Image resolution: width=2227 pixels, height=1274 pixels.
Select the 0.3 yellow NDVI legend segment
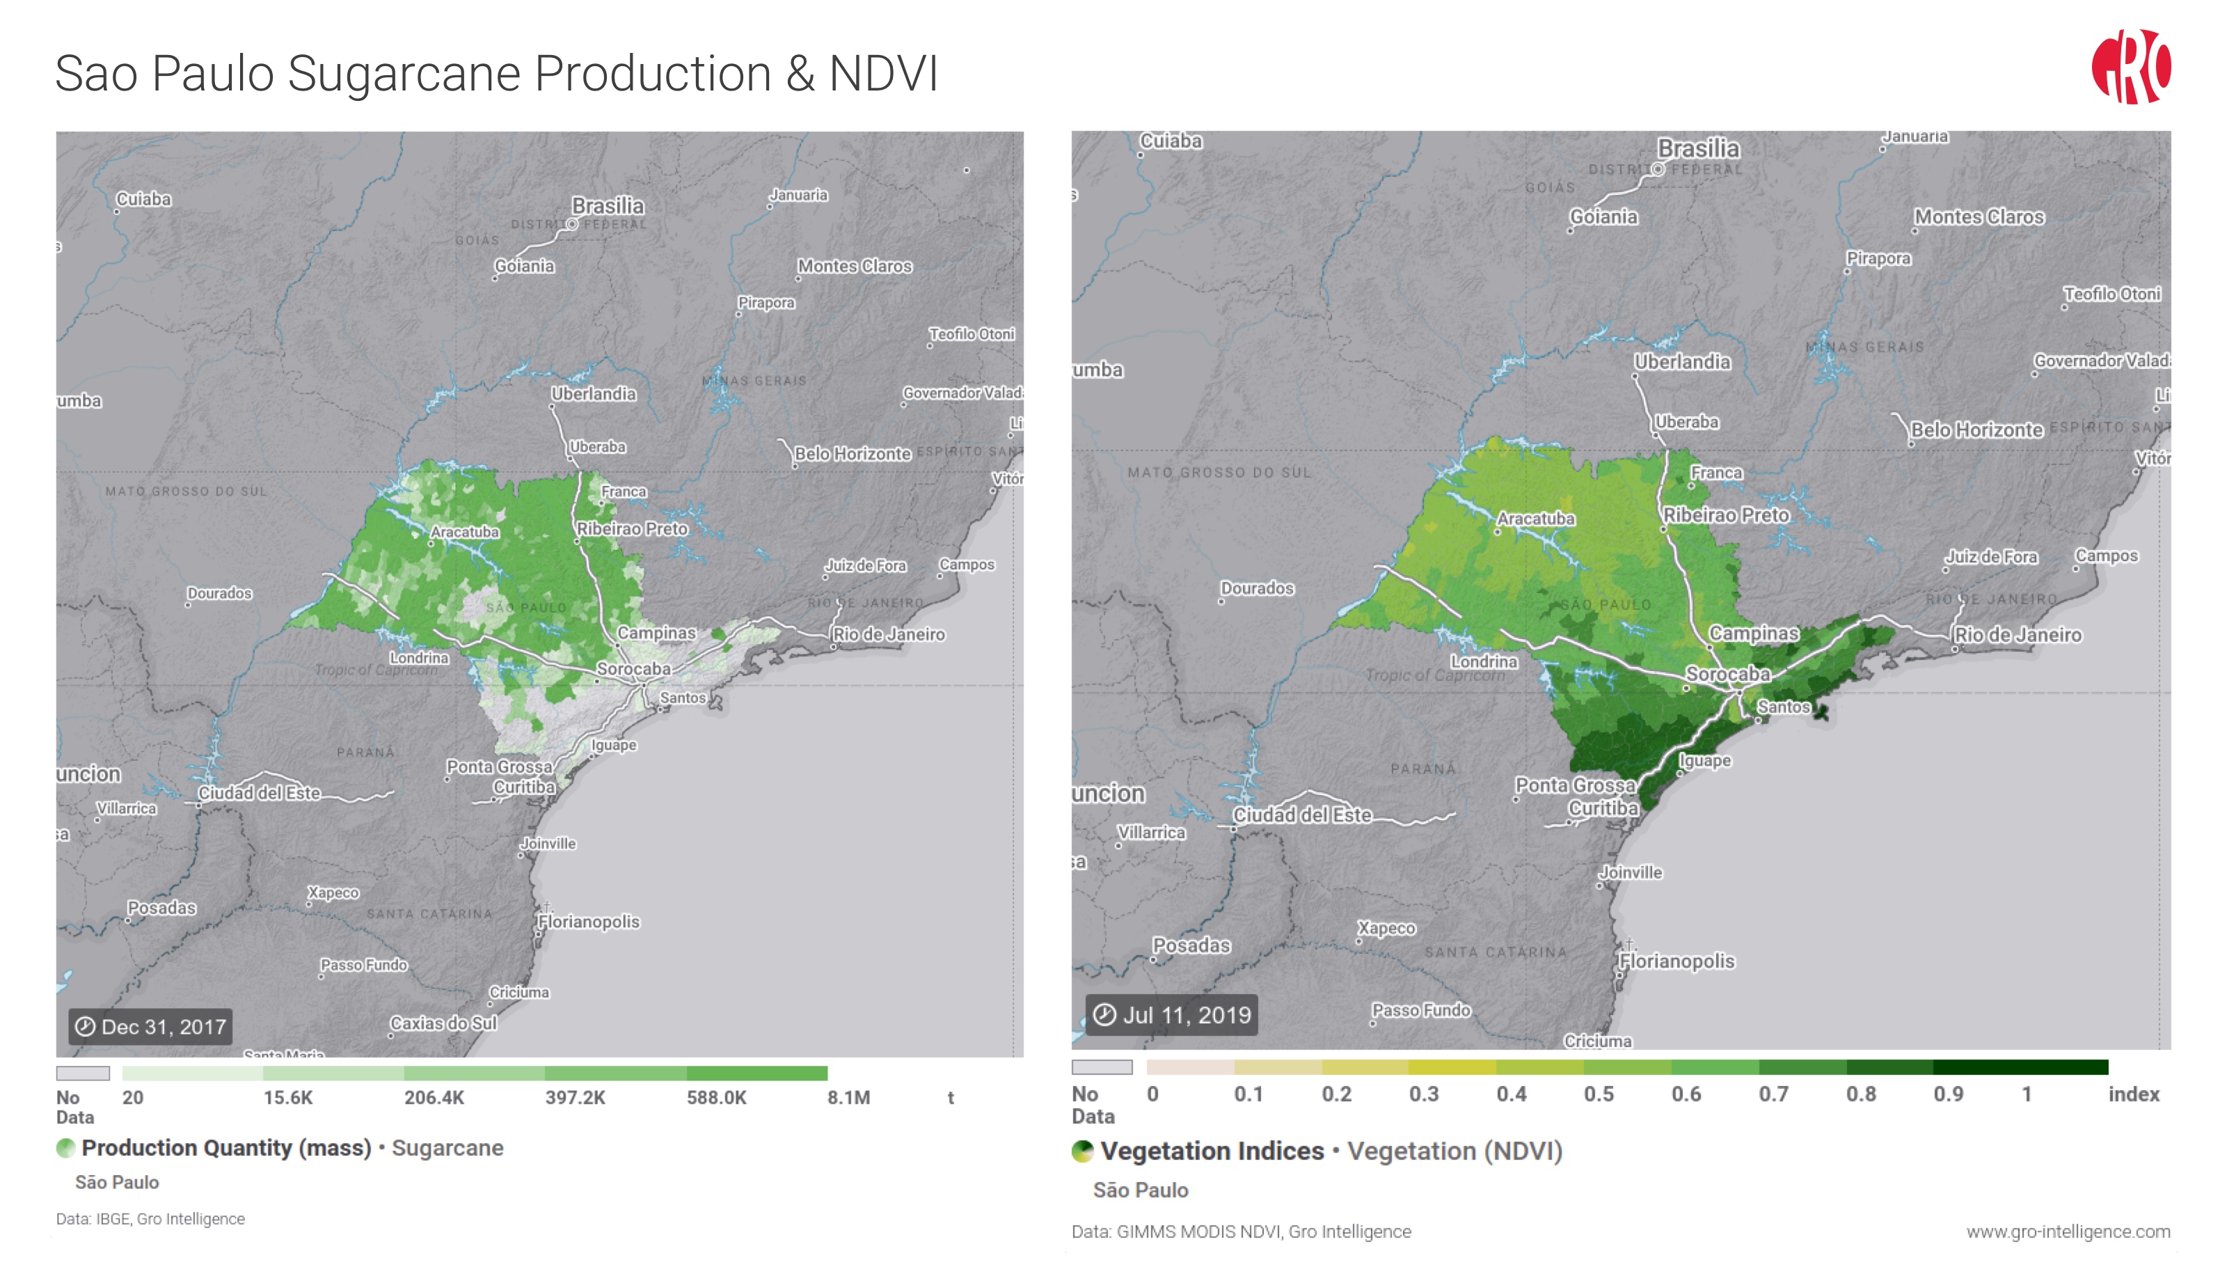pos(1452,1067)
